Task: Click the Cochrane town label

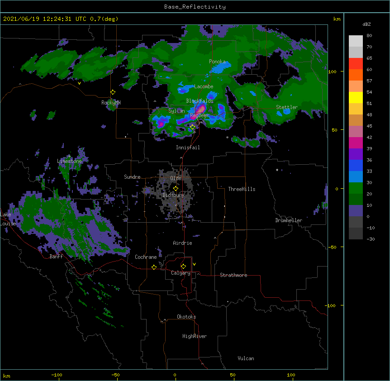Action: pos(146,257)
